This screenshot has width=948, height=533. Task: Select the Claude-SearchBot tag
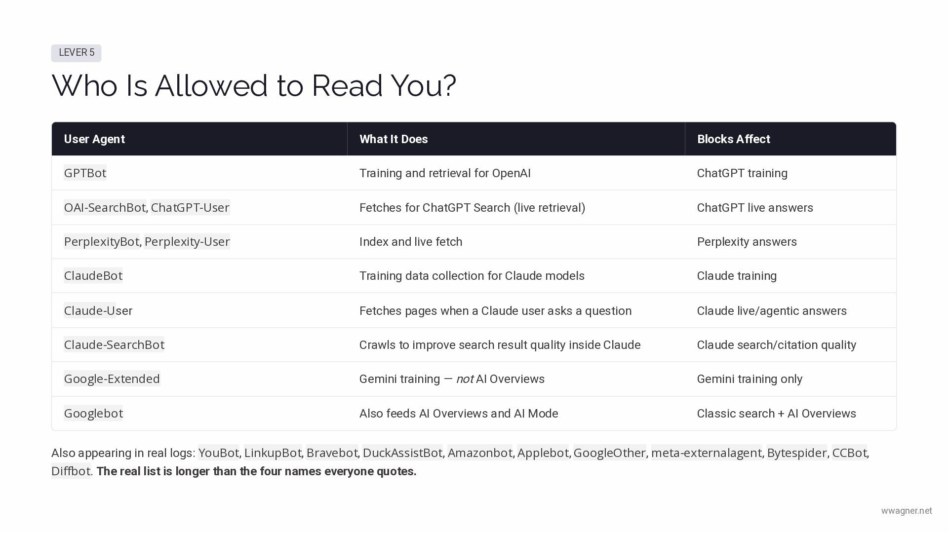click(x=114, y=344)
